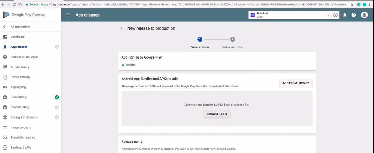Bookmark this page with star icon
Viewport: 374px width, 153px height.
tap(352, 5)
